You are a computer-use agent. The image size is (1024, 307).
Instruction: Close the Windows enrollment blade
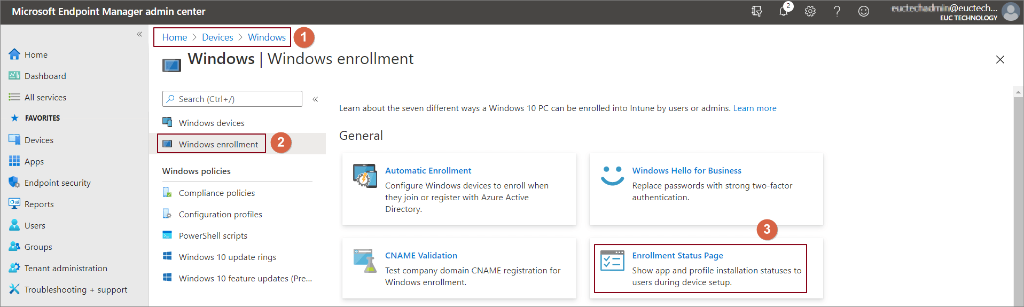point(1000,59)
